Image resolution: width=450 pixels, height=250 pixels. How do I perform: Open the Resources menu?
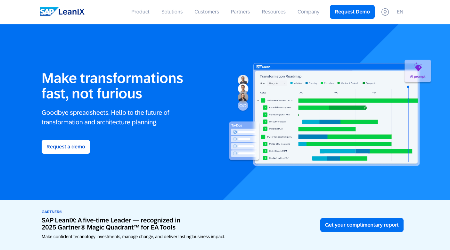pos(274,12)
